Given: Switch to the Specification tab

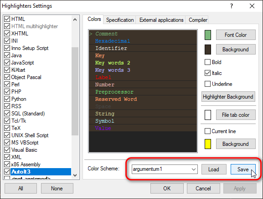Looking at the screenshot, I should [120, 20].
